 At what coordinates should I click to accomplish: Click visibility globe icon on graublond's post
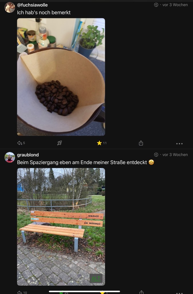[x=156, y=155]
